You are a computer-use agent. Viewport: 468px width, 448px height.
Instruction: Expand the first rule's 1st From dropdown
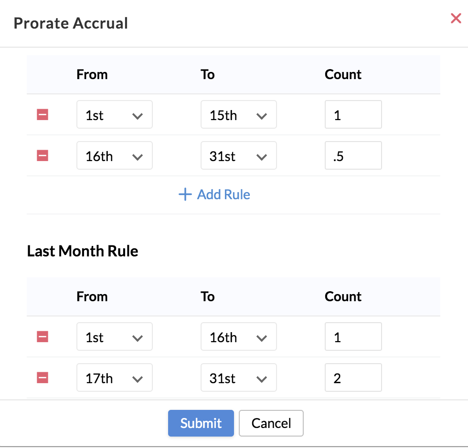(x=114, y=115)
